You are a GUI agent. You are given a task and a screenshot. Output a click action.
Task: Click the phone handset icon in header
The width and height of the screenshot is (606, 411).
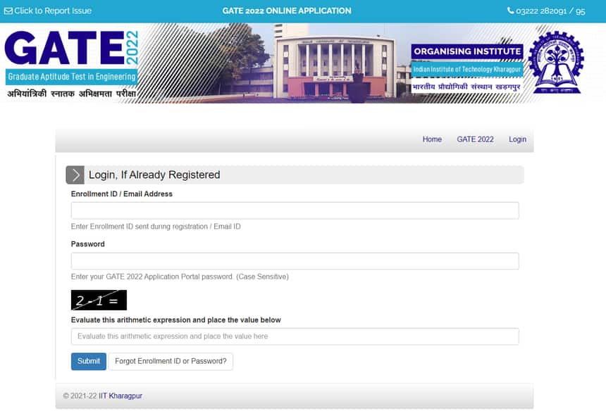coord(511,11)
